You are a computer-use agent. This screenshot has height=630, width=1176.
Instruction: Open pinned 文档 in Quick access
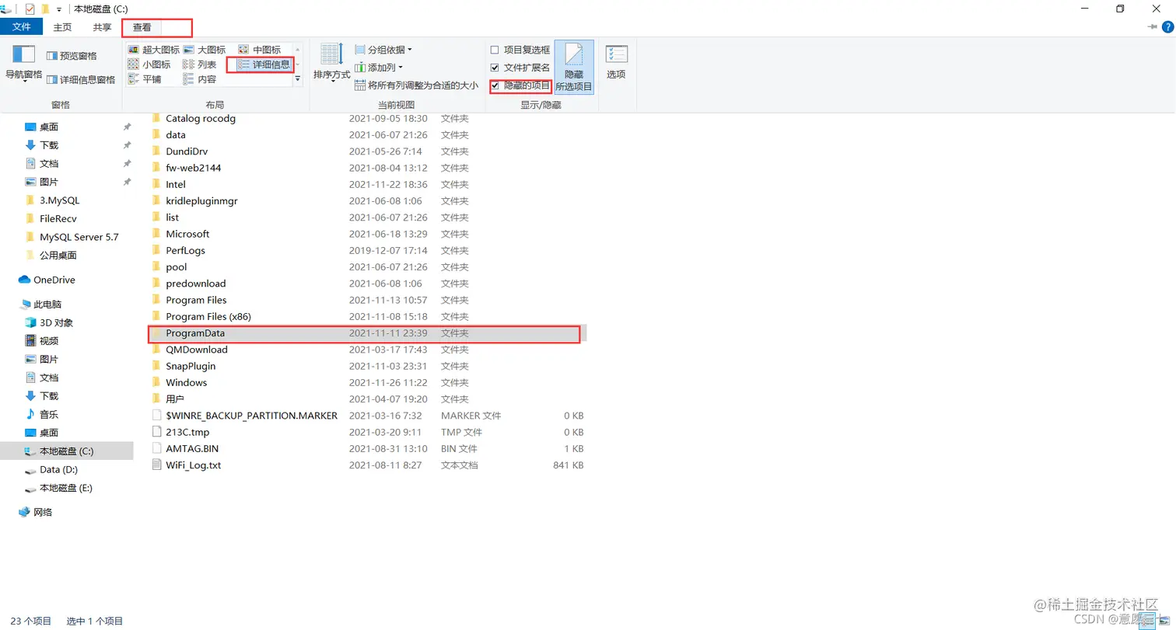[49, 164]
